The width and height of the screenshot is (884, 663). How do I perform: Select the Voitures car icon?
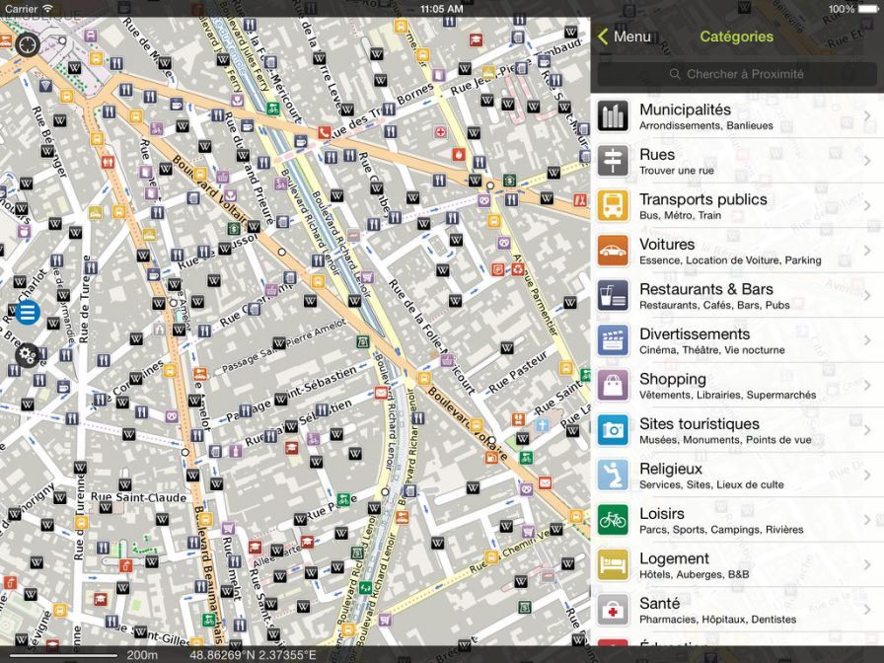[614, 250]
